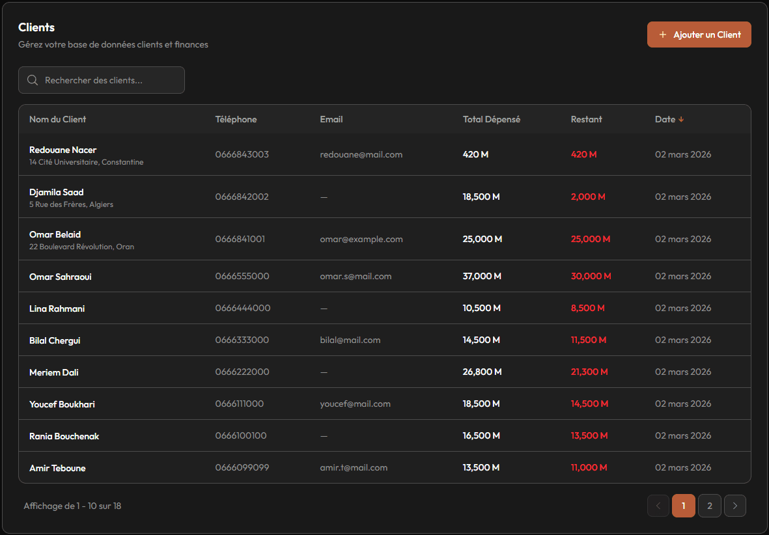
Task: Select client Djamila Saad
Action: tap(57, 193)
